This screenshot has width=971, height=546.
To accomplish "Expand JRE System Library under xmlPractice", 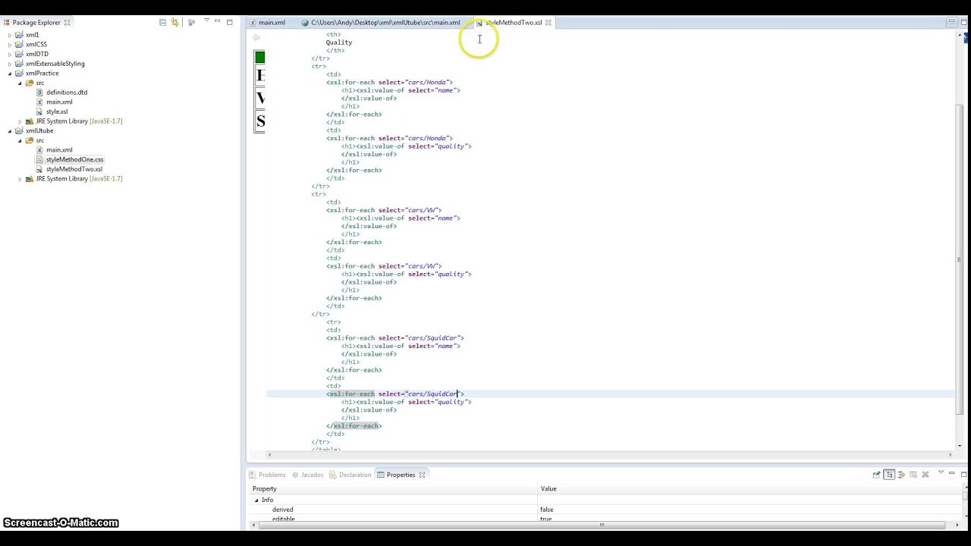I will click(x=20, y=121).
